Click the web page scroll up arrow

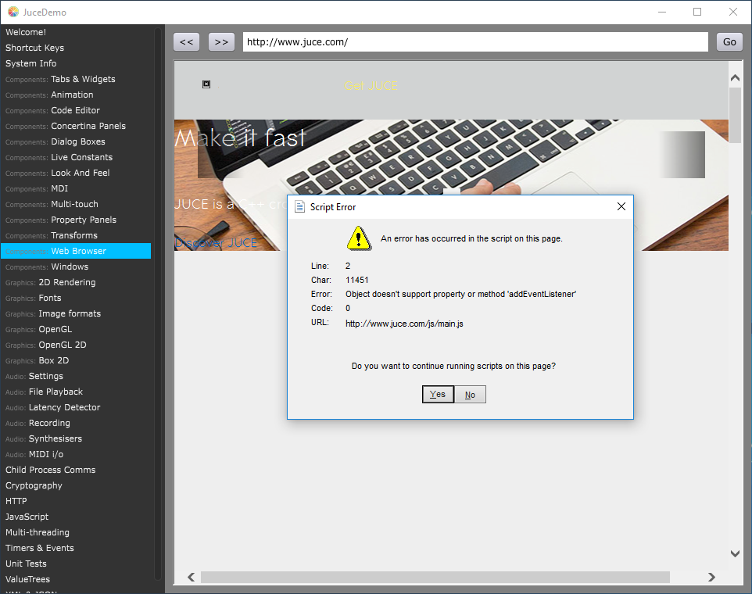pyautogui.click(x=735, y=77)
